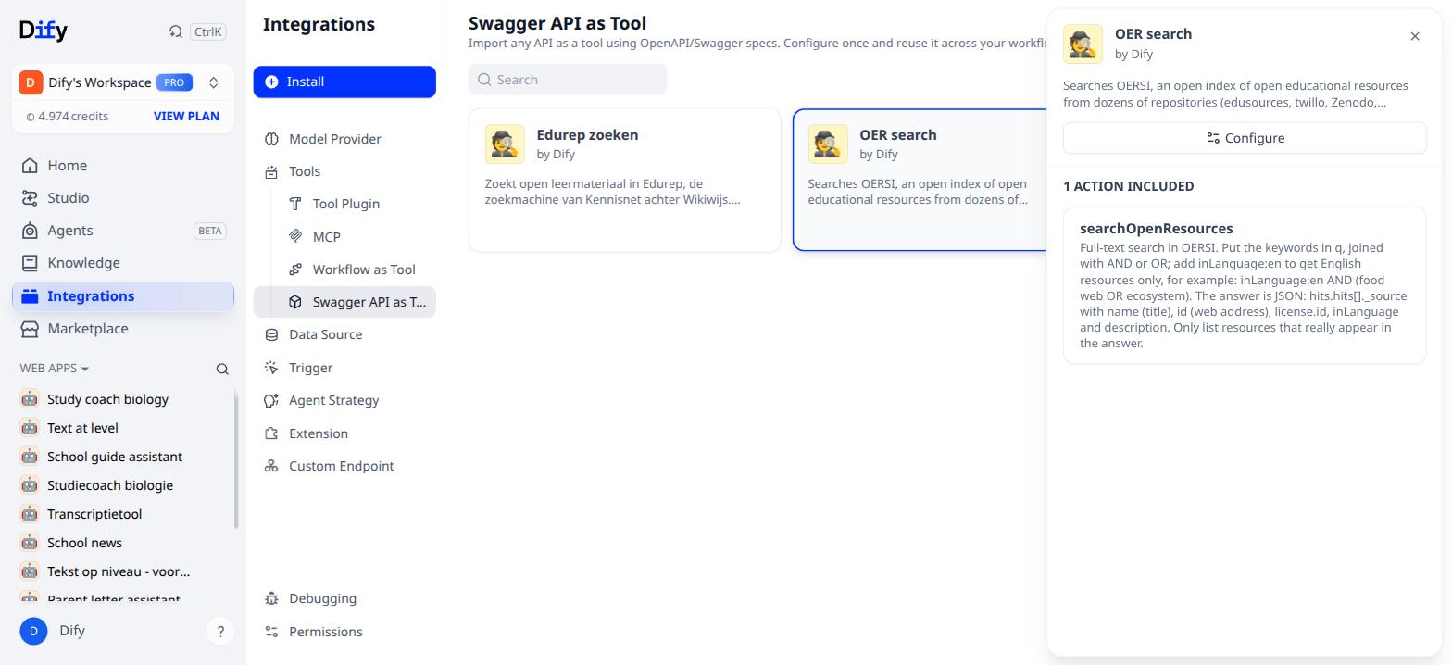Close the OER search details panel

pyautogui.click(x=1415, y=36)
